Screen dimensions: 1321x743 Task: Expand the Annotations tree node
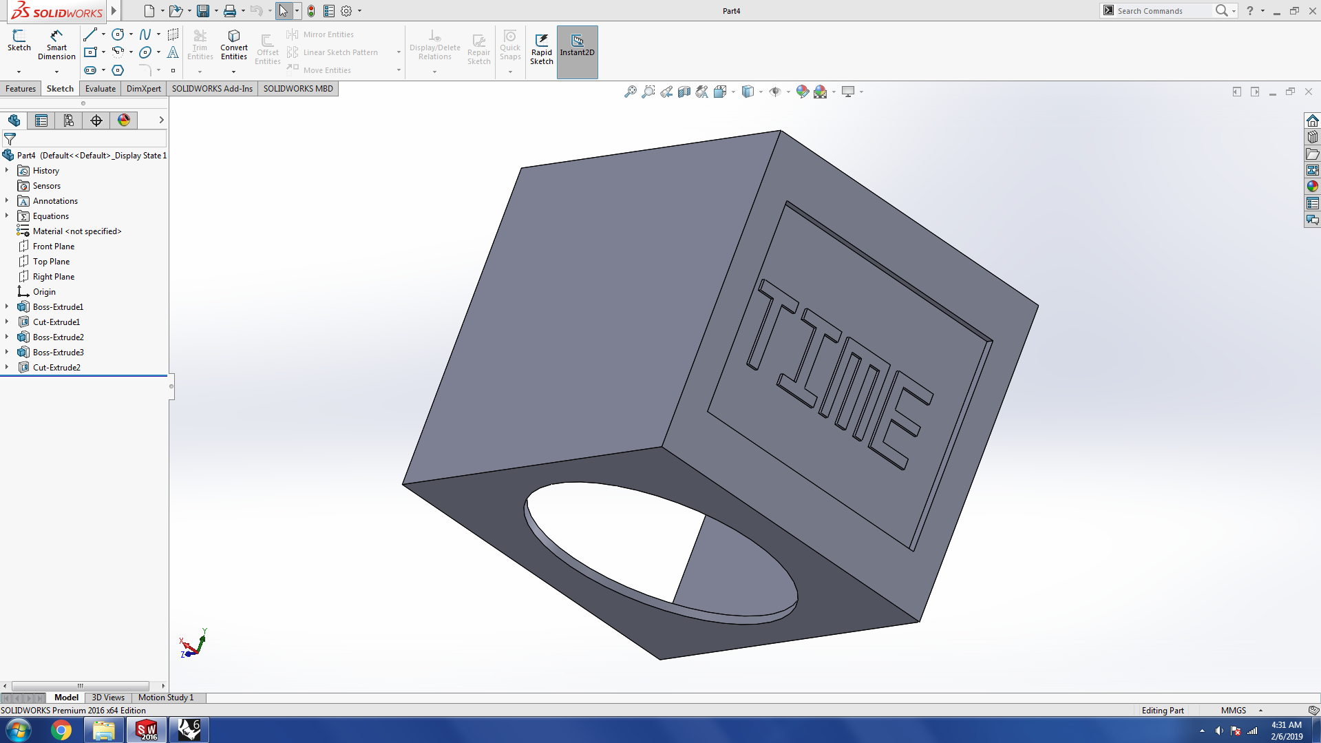click(7, 200)
